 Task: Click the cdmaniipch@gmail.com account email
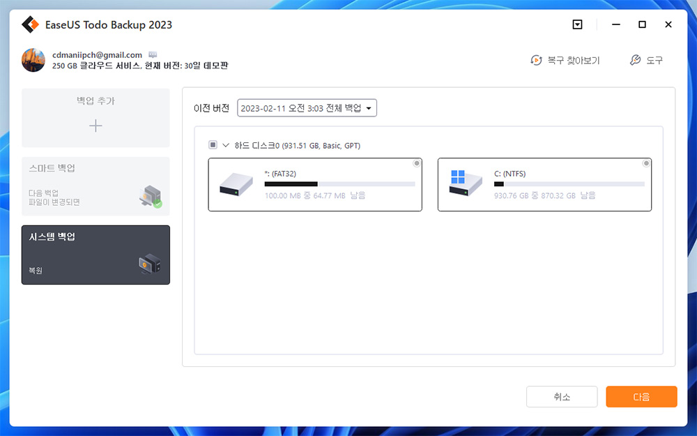[x=98, y=54]
